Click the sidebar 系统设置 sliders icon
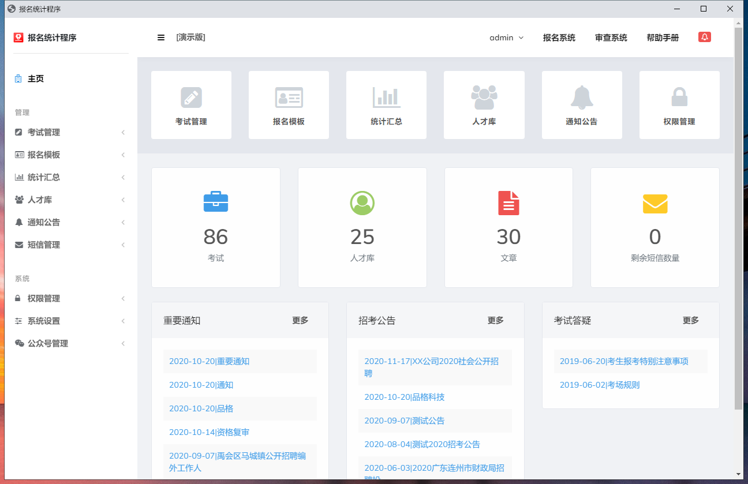The width and height of the screenshot is (748, 484). pyautogui.click(x=18, y=321)
